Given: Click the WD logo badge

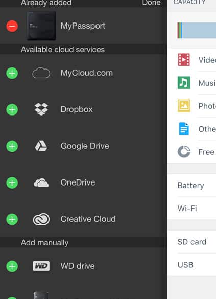Looking at the screenshot, I should [41, 266].
